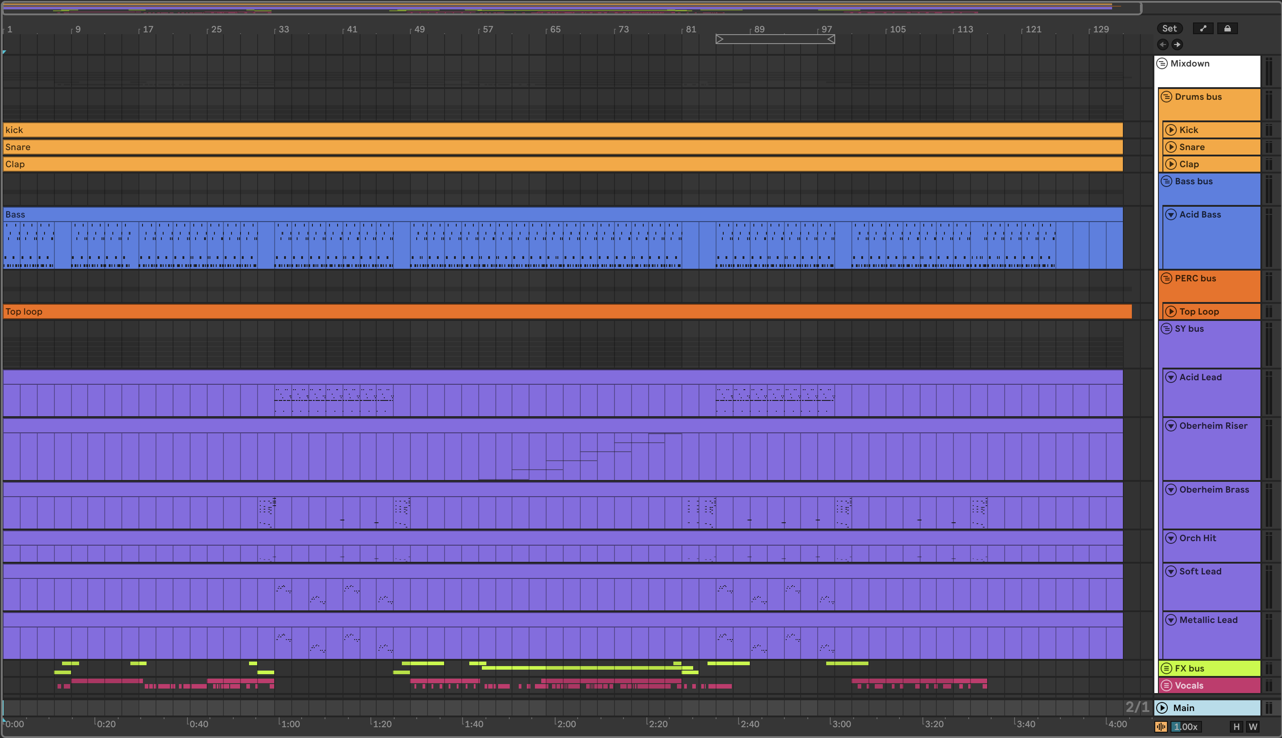Click the 1.00x zoom value field

coord(1186,726)
